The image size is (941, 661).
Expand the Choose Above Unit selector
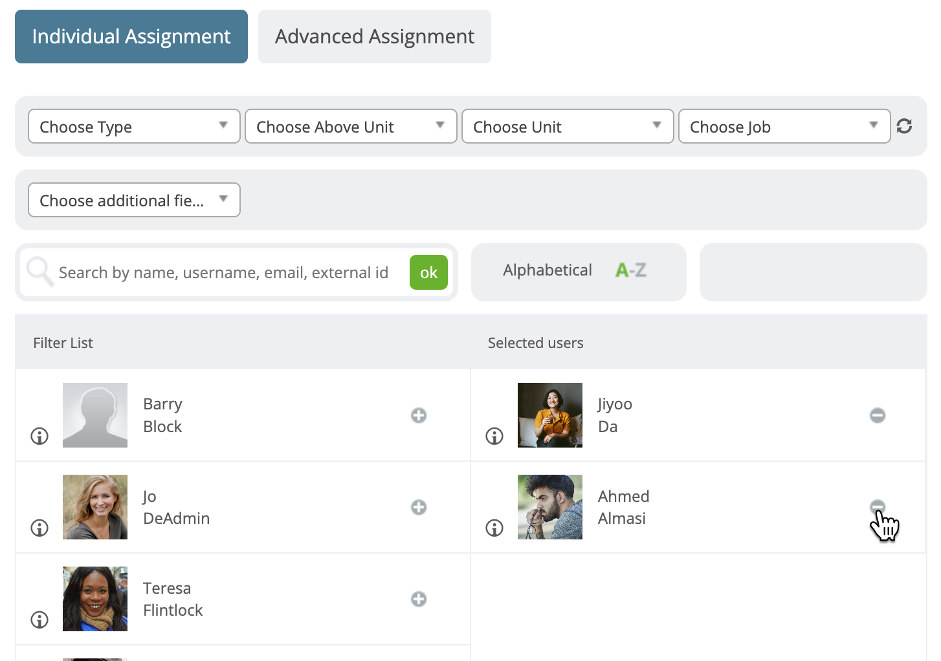(x=350, y=126)
